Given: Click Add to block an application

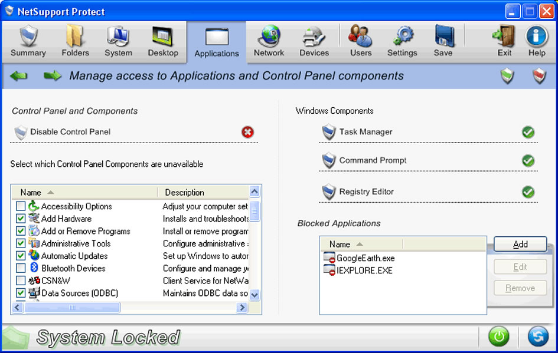Looking at the screenshot, I should 520,245.
